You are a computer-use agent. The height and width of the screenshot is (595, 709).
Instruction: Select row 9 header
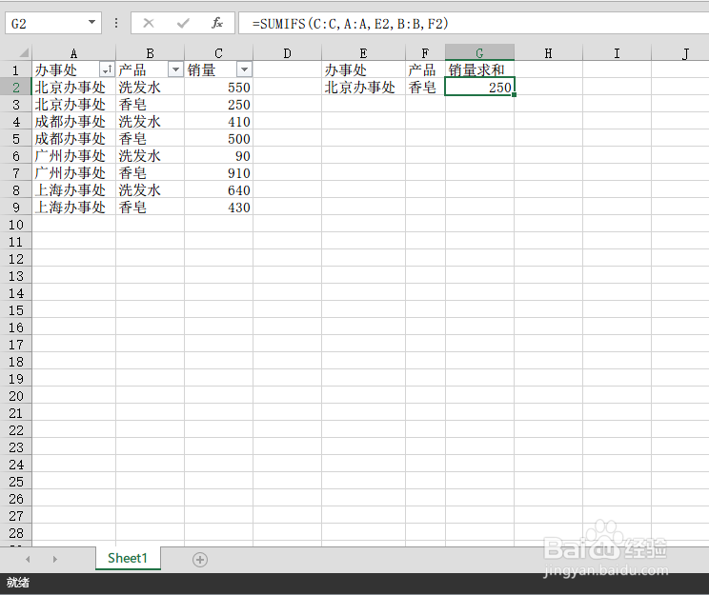click(x=16, y=207)
